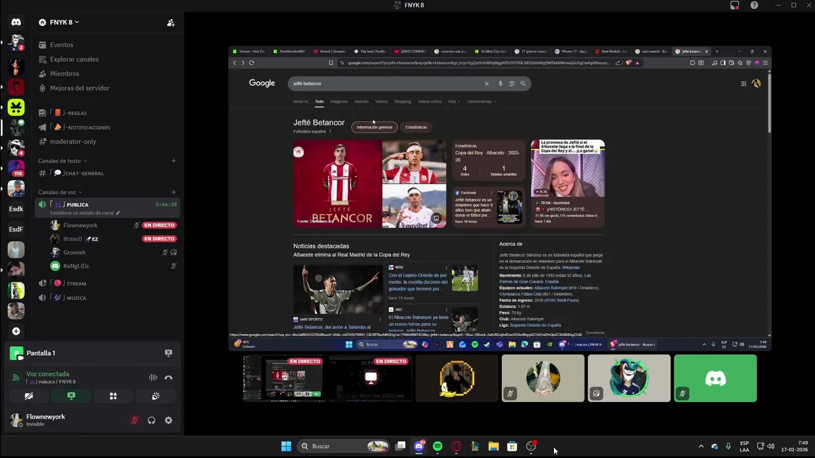Open the soundboard button
Screen dimensions: 815x458
[x=155, y=396]
